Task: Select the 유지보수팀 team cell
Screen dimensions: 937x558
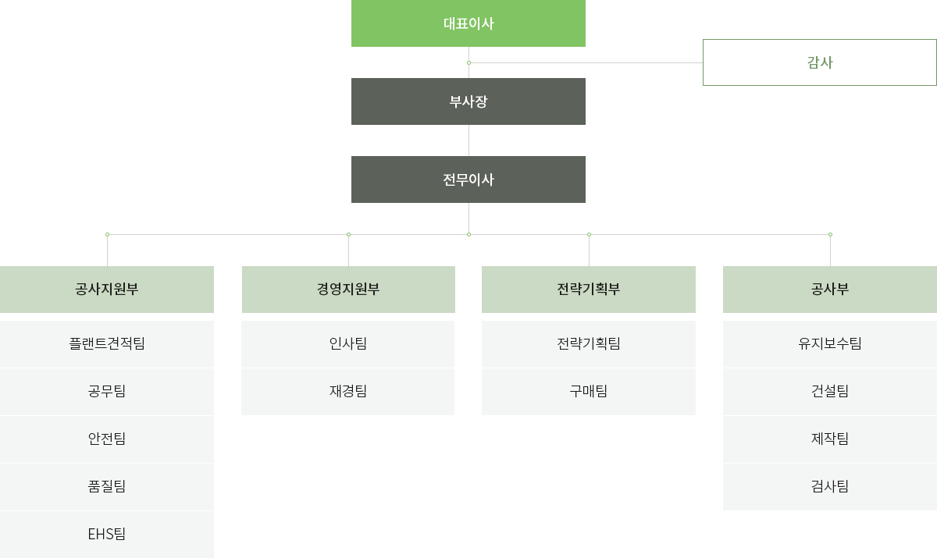Action: (830, 344)
